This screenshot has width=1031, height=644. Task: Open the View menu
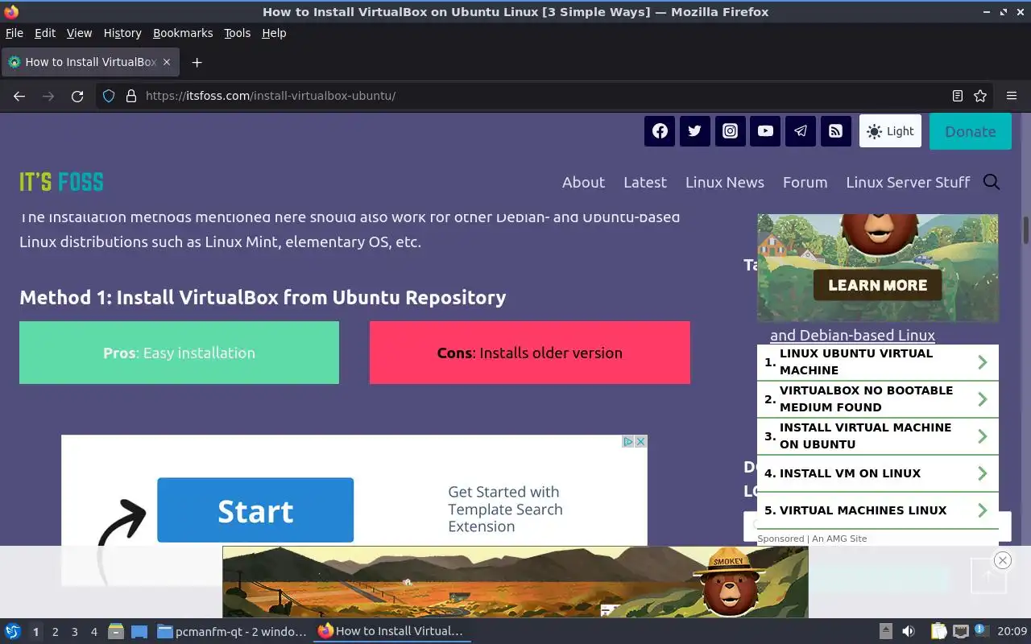[79, 33]
